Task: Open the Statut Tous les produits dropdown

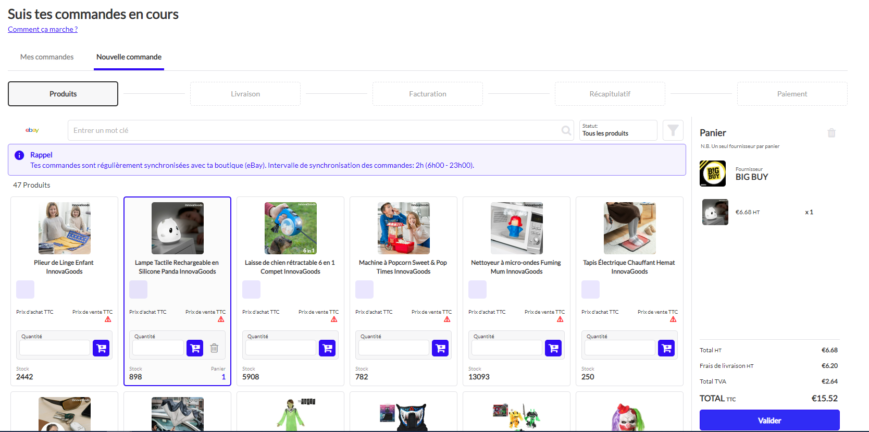Action: click(618, 130)
